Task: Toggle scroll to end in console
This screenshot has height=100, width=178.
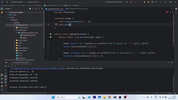Action: pos(6,79)
